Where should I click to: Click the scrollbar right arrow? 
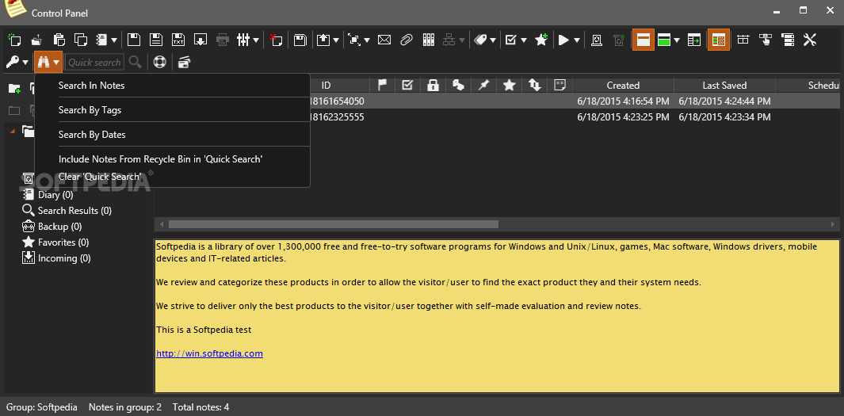[x=833, y=224]
